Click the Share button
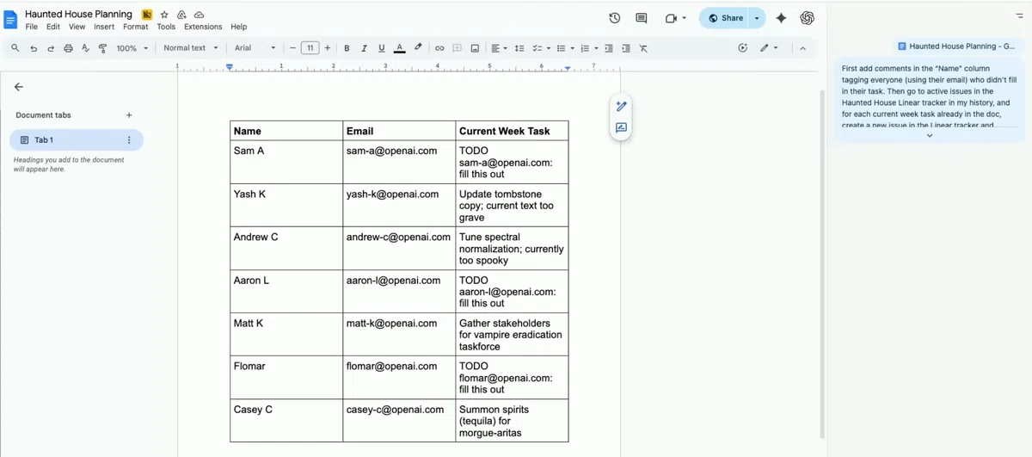Viewport: 1032px width, 457px height. pyautogui.click(x=724, y=18)
